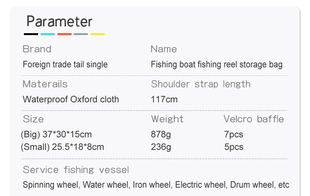
Task: Click the orange color bar under Parameter
Action: tap(64, 34)
